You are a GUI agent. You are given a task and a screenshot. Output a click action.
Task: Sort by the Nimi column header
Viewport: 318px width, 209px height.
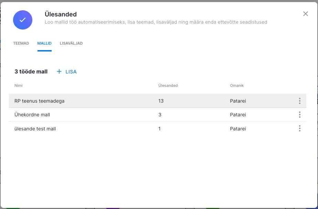(18, 85)
